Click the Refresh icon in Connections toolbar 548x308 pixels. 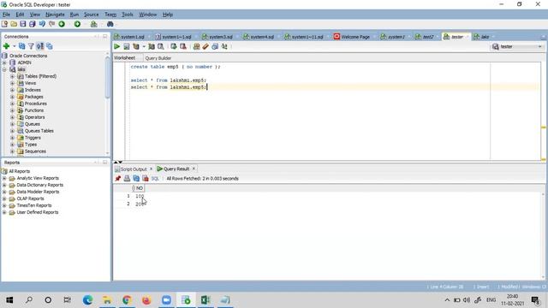click(x=21, y=46)
